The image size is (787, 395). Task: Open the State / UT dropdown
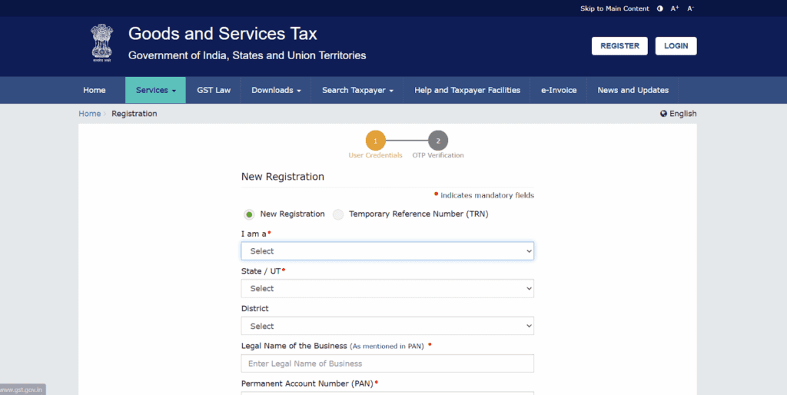(387, 289)
